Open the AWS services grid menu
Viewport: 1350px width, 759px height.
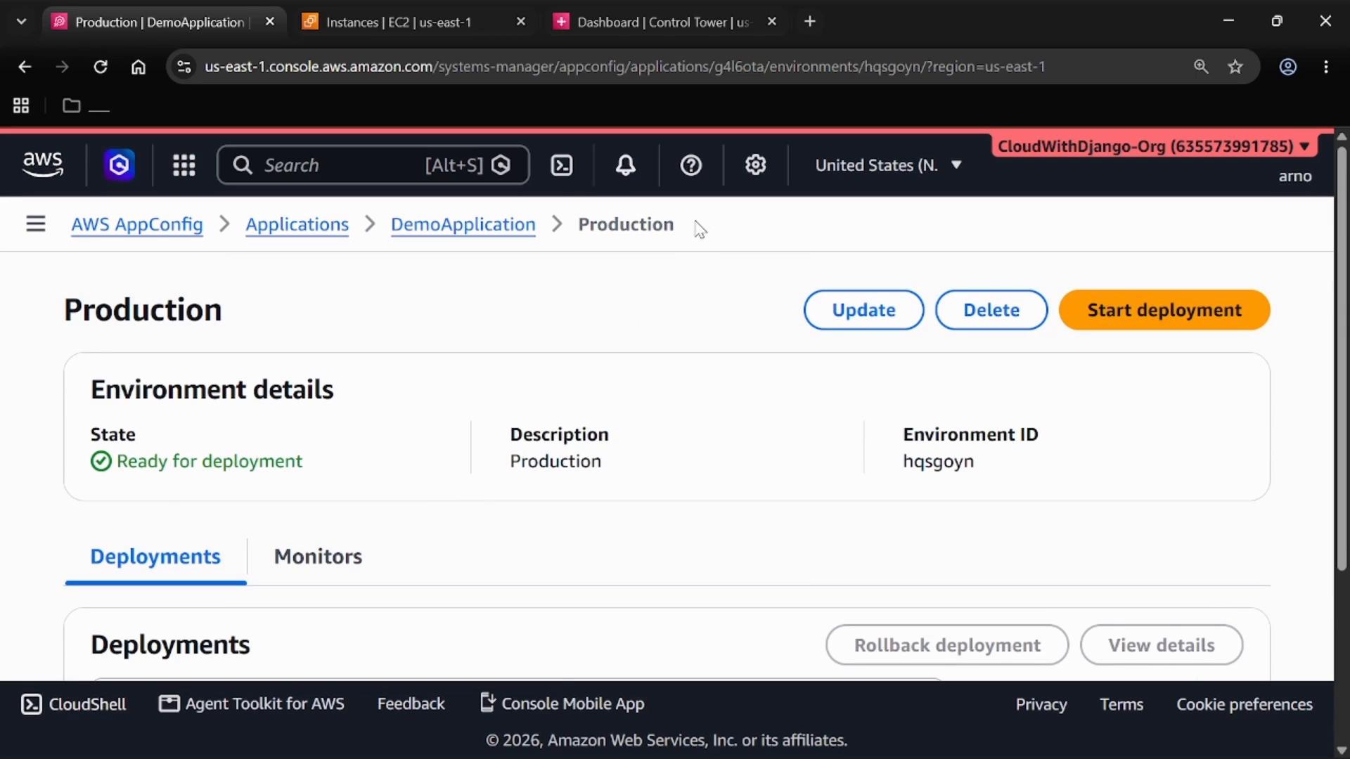(x=184, y=165)
